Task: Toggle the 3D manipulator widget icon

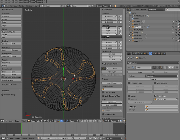Action: 58,121
